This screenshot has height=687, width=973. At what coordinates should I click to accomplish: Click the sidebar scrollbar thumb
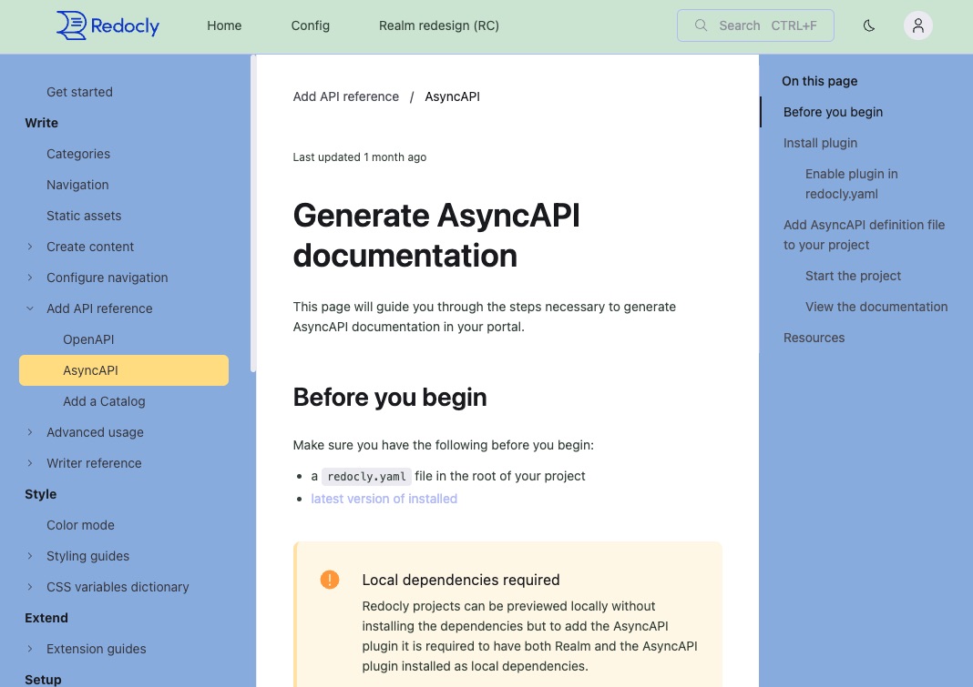click(253, 214)
